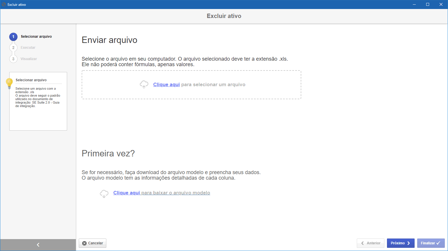Select step 3 circle Visualizar
Screen dimensions: 448x251
(13, 59)
